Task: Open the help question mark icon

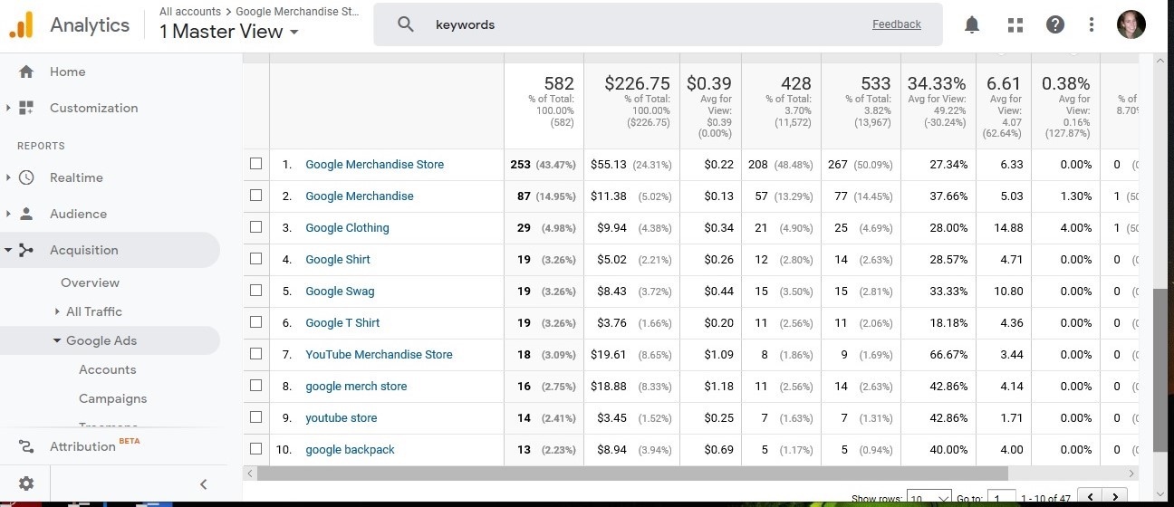Action: click(x=1055, y=25)
